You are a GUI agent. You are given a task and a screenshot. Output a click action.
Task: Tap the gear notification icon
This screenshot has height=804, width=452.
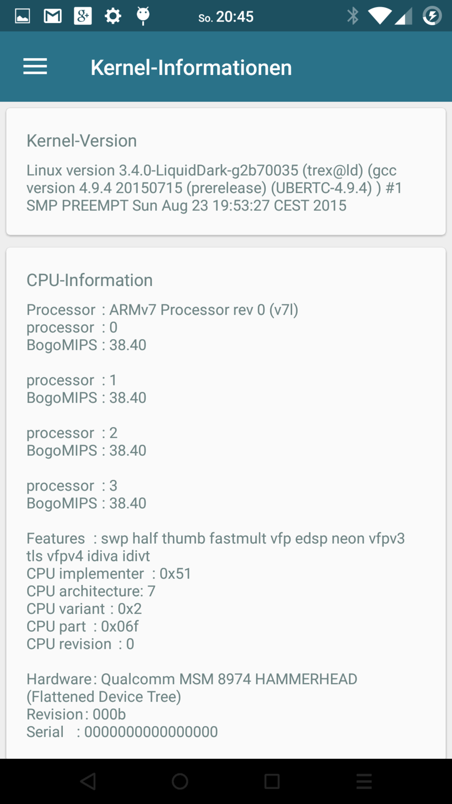[113, 16]
